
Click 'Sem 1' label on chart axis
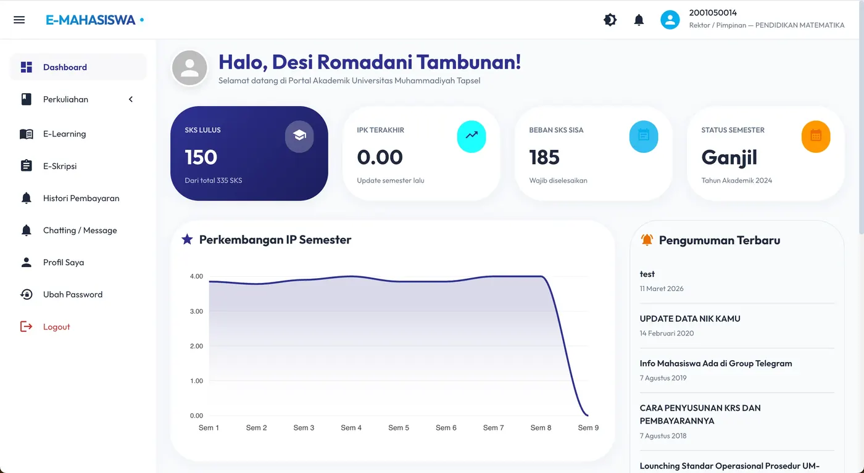[209, 427]
